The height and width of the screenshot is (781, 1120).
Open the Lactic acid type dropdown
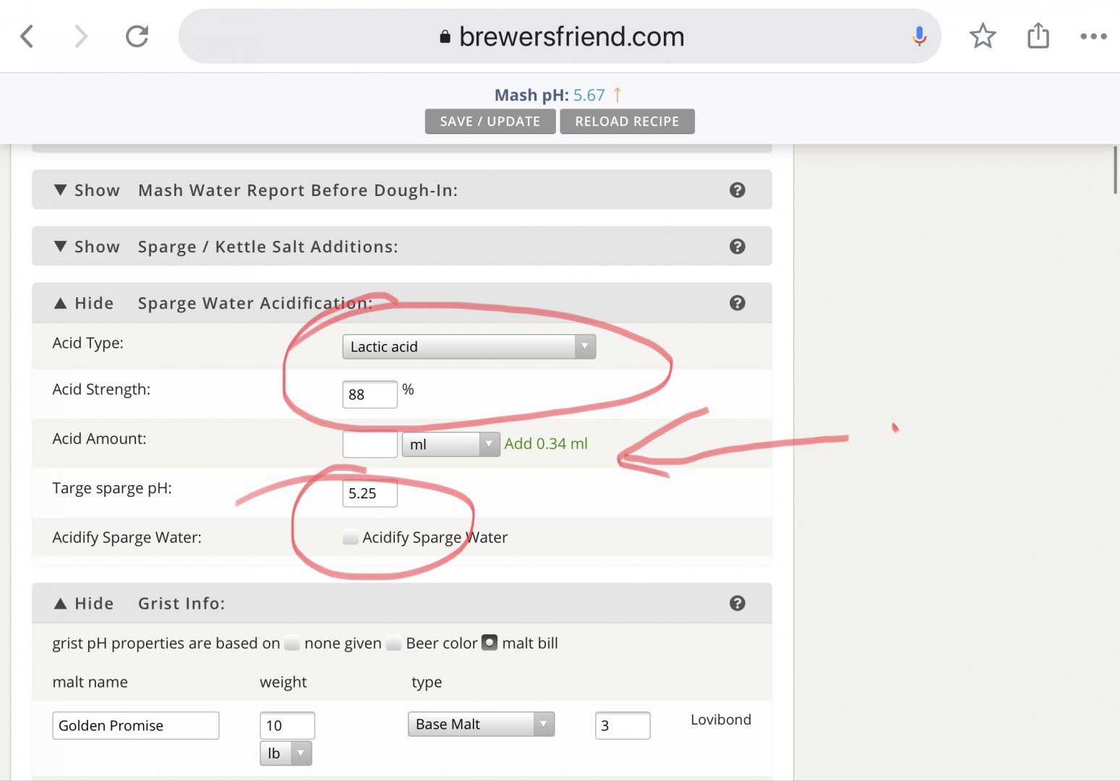[x=469, y=347]
